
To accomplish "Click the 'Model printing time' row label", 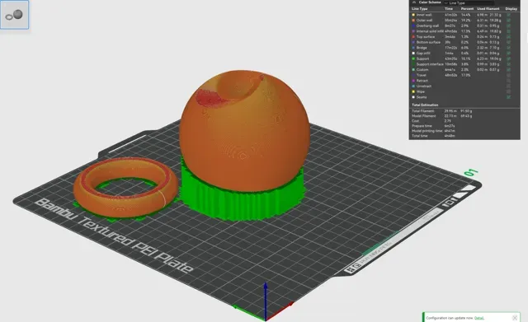I will click(427, 131).
